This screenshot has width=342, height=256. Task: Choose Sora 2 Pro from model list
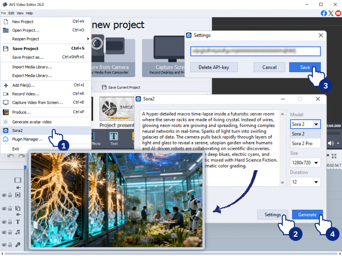[x=305, y=144]
